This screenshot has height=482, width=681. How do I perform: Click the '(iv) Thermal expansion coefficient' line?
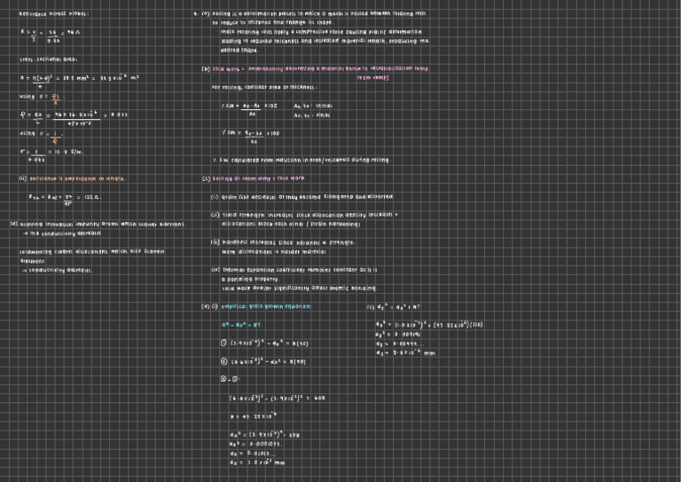coord(294,270)
